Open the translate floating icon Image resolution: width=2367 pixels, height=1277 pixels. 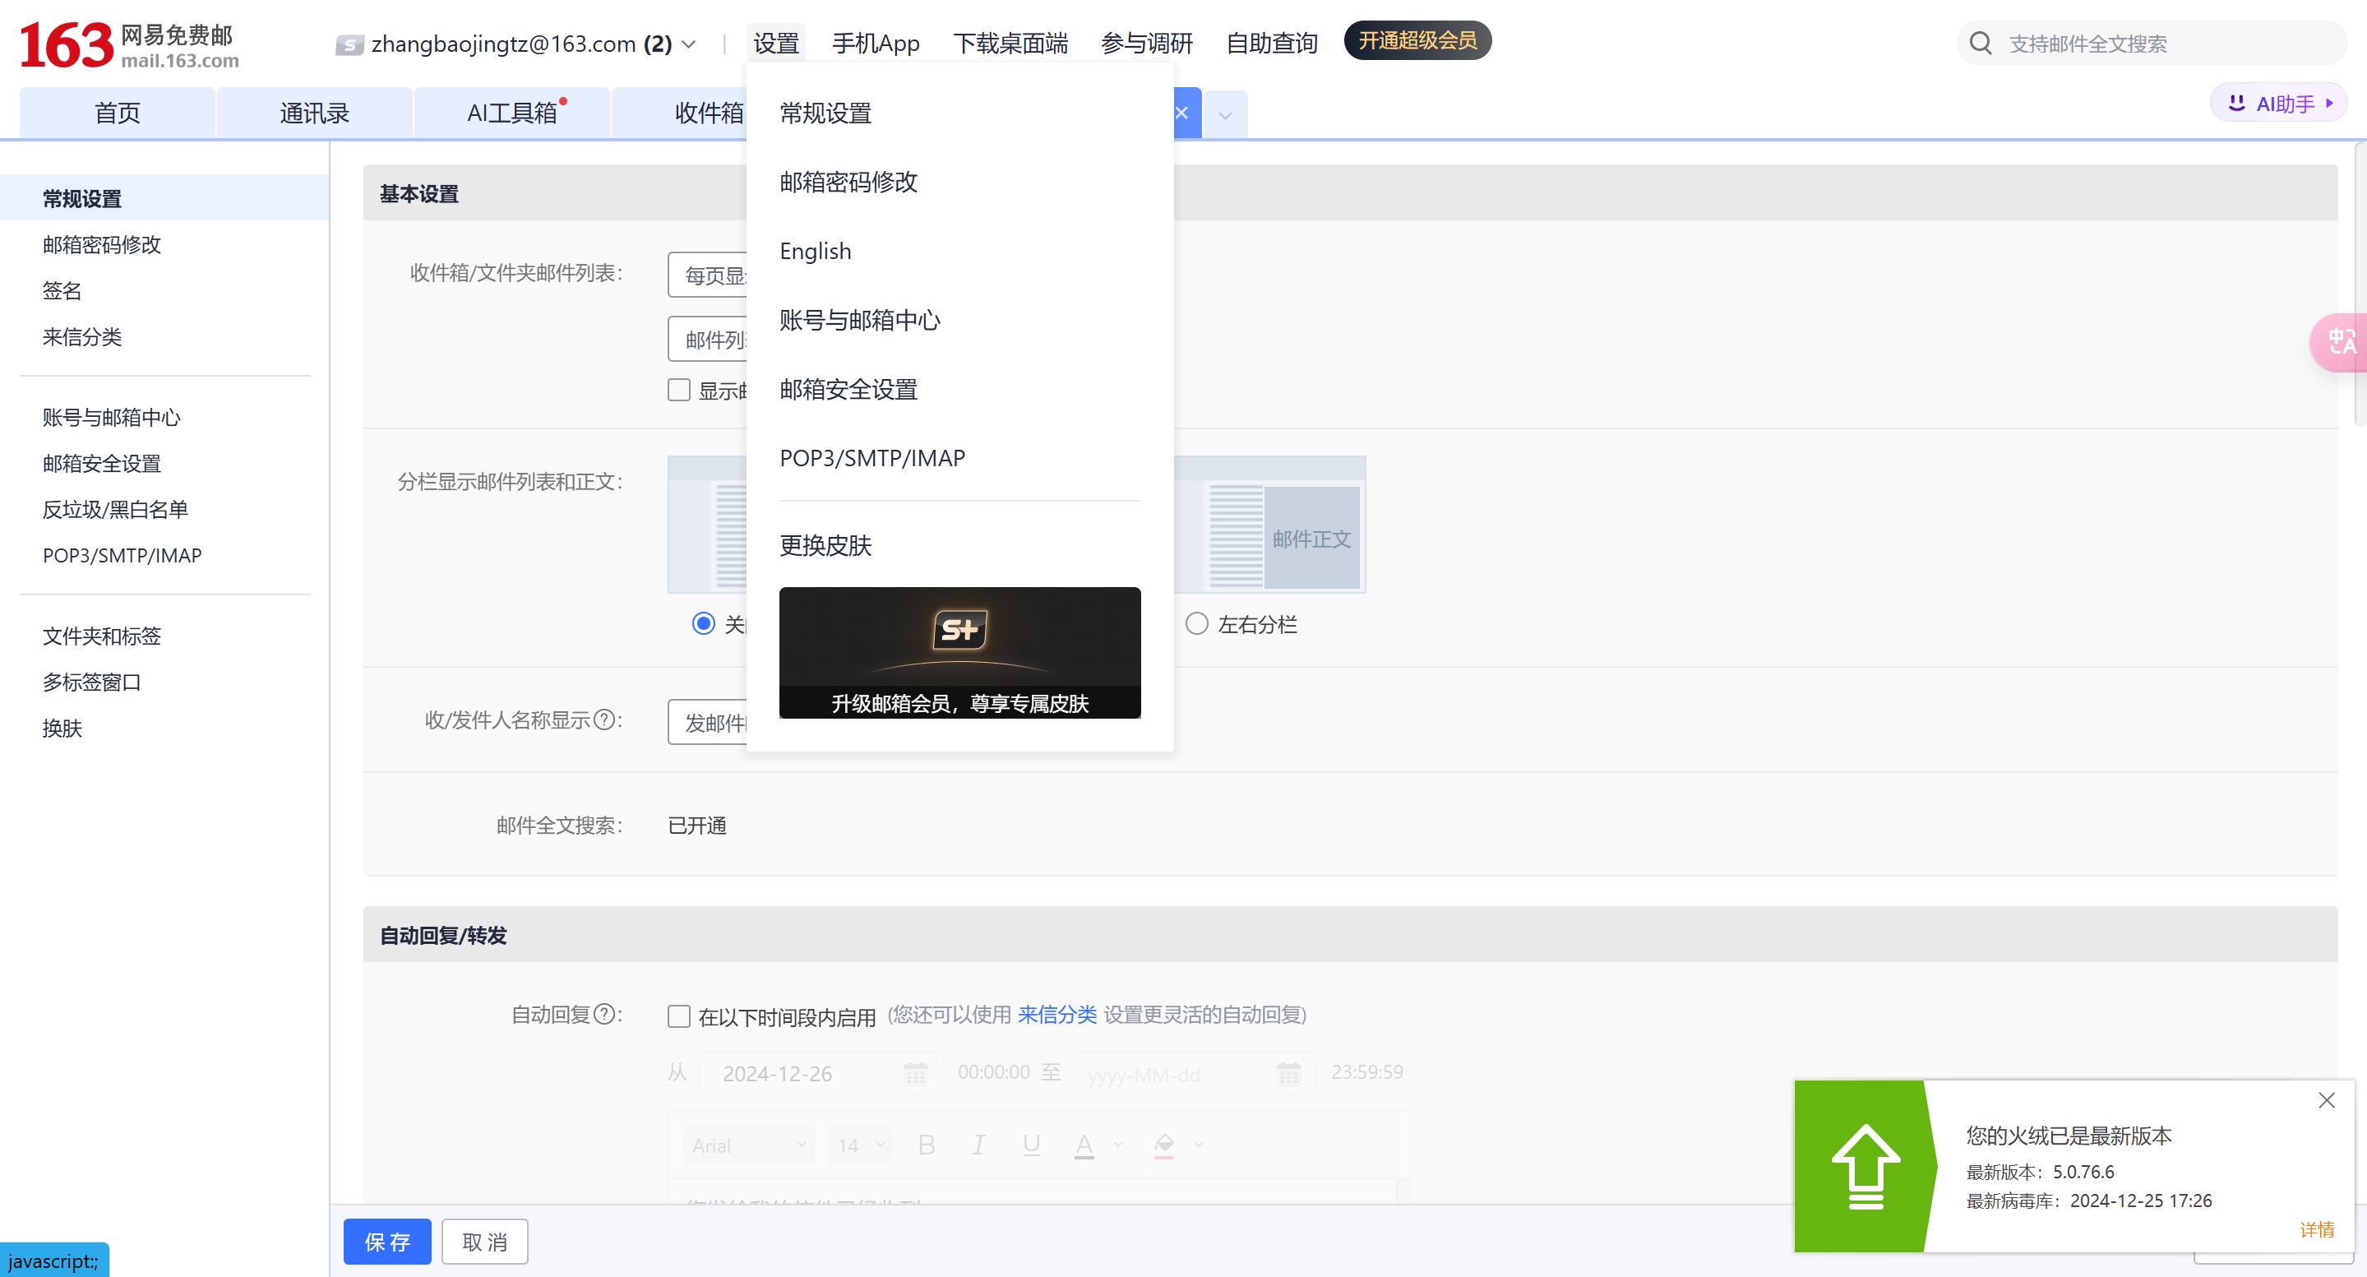click(2341, 343)
